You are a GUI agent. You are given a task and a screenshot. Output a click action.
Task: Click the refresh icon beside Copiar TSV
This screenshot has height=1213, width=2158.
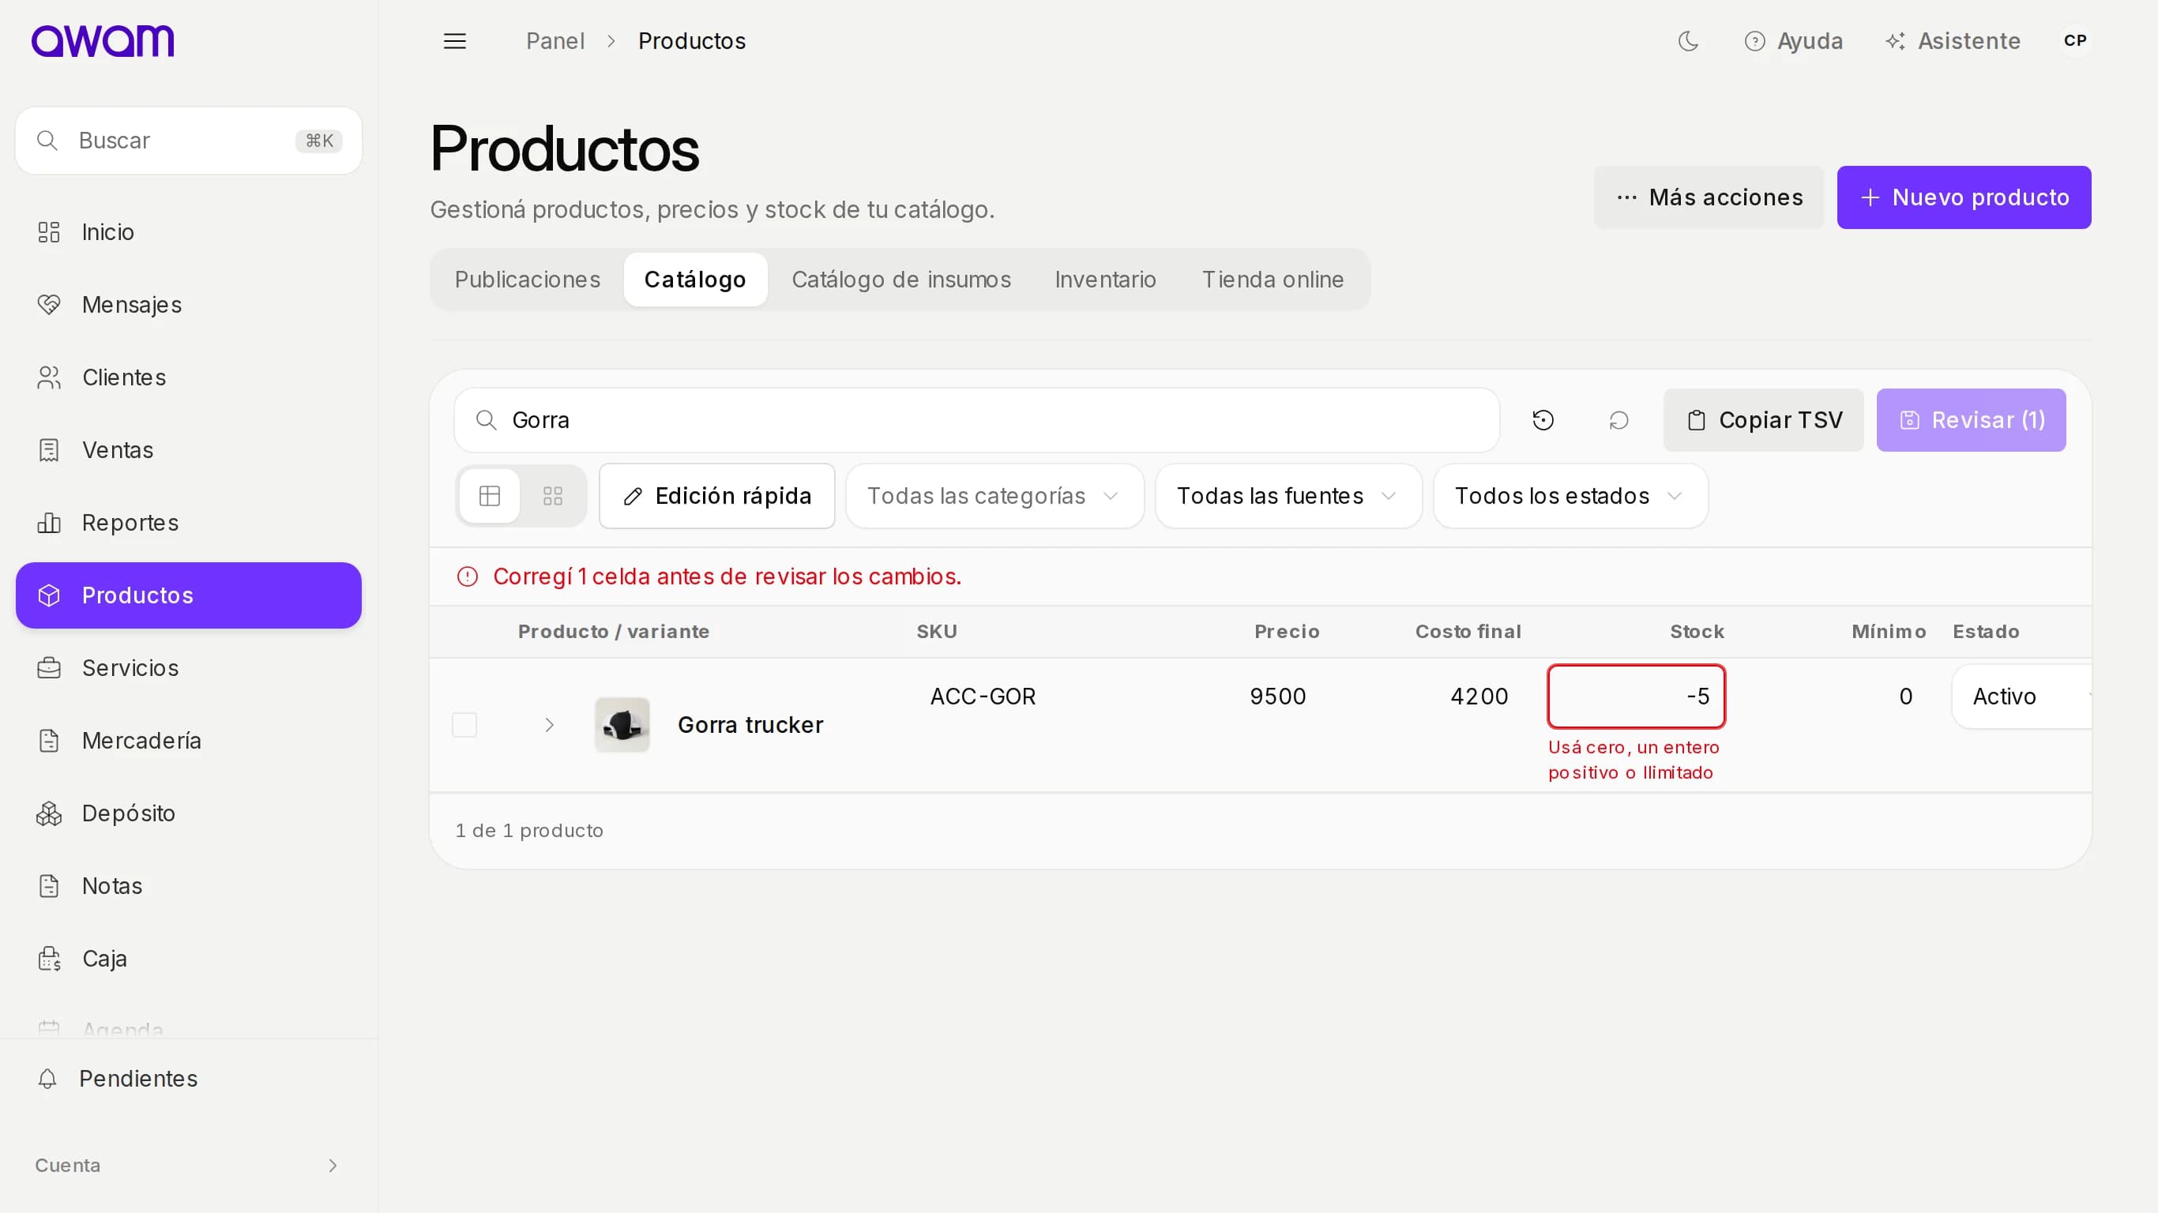(1618, 419)
